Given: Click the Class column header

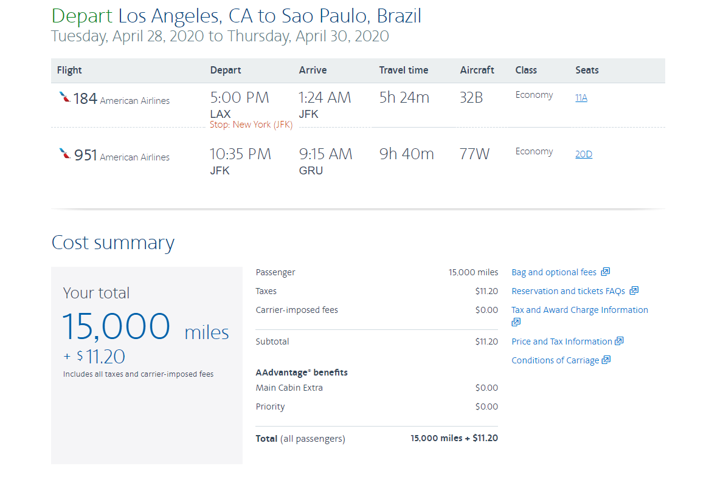Looking at the screenshot, I should tap(526, 70).
